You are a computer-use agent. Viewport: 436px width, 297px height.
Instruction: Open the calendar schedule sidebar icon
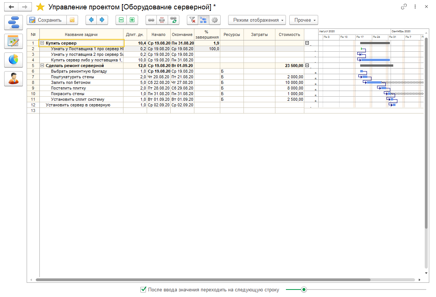pos(14,41)
